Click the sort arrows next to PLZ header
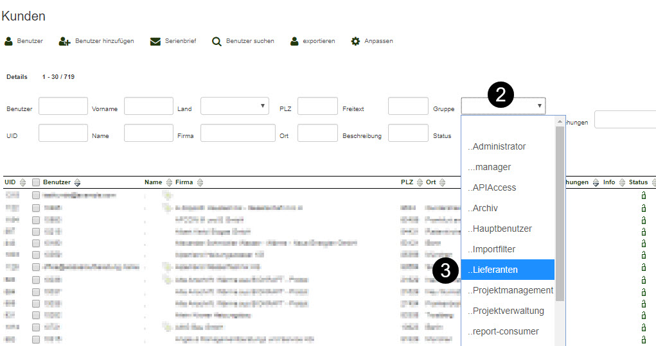Image resolution: width=656 pixels, height=346 pixels. tap(420, 183)
